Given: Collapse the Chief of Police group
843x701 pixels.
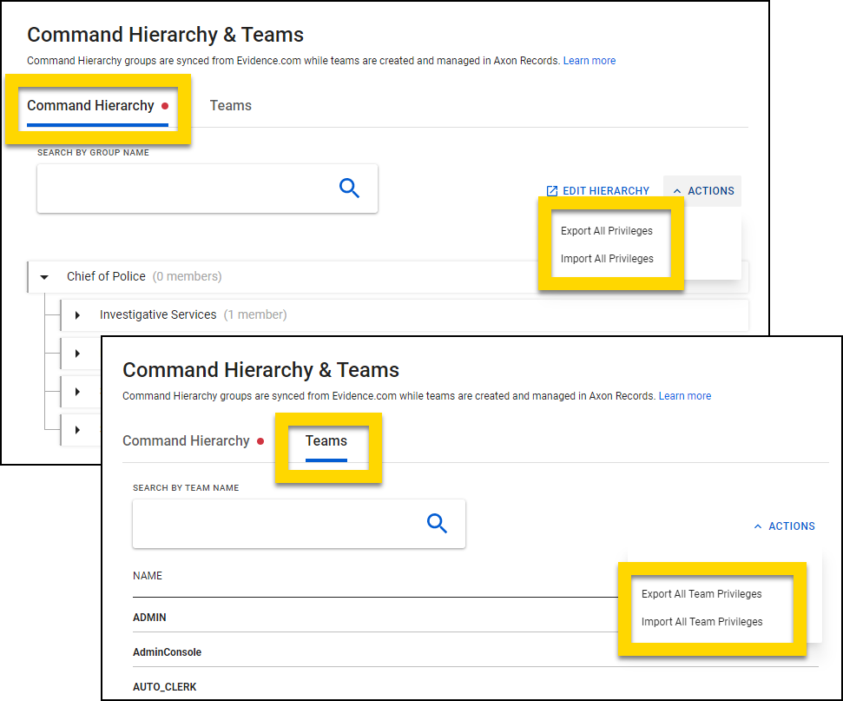Looking at the screenshot, I should 44,276.
